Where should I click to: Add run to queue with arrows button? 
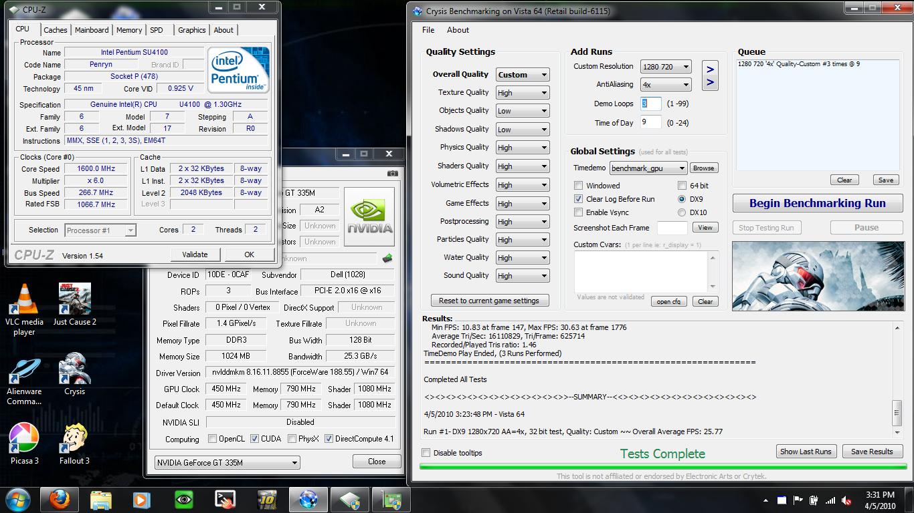710,75
